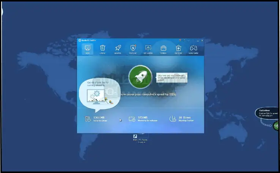
Task: Open the Cleaner trash can tool
Action: [102, 49]
